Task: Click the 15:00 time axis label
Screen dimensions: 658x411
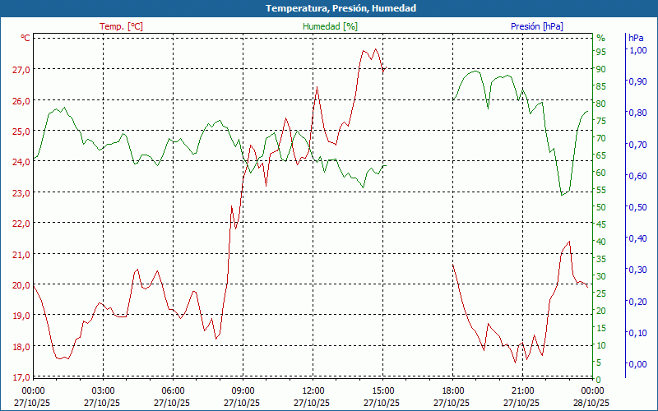Action: coord(383,390)
